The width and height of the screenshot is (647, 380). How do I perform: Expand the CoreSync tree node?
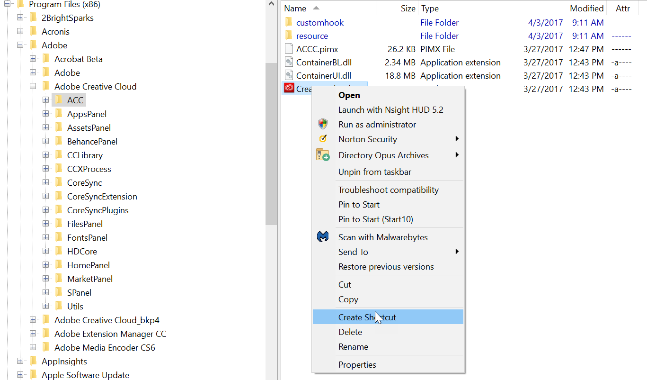point(46,182)
